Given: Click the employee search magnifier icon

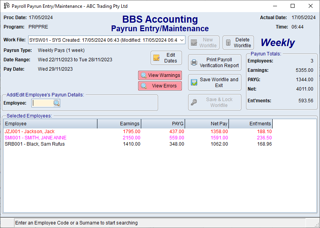Looking at the screenshot, I should tap(57, 103).
